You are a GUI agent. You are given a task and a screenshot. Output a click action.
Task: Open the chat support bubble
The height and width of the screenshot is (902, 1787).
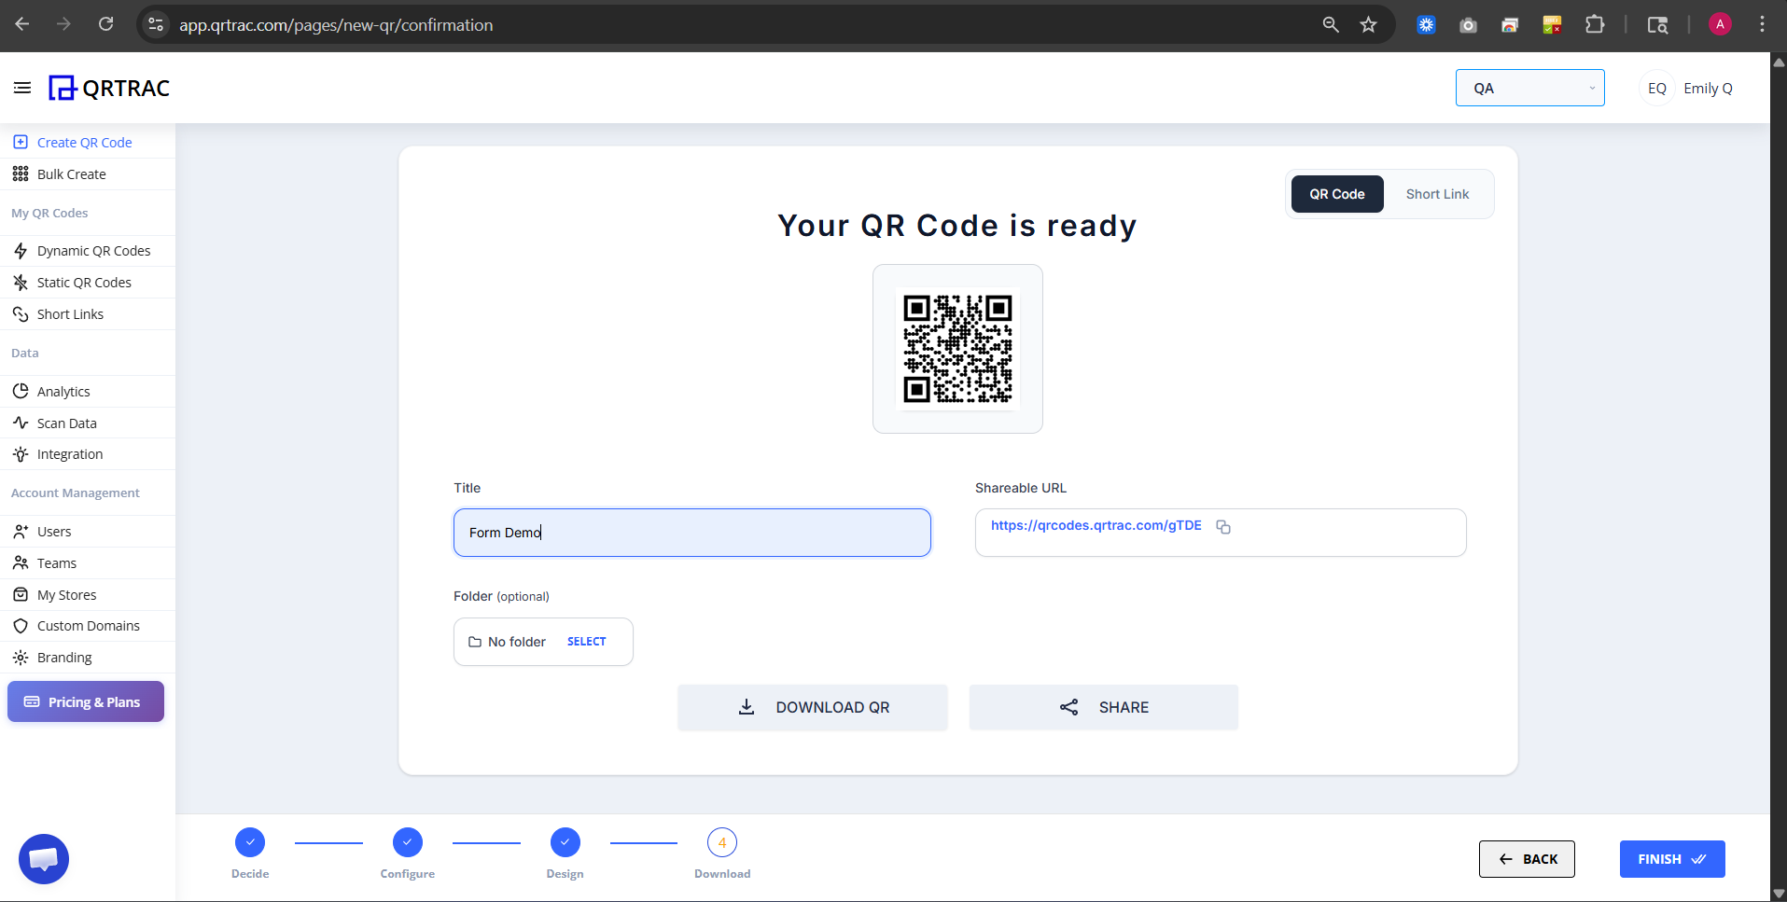(x=44, y=859)
